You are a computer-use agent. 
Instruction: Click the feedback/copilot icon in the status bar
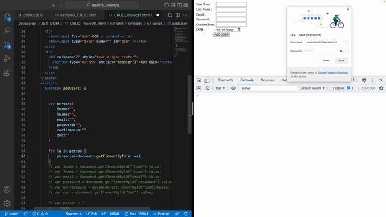point(177,214)
